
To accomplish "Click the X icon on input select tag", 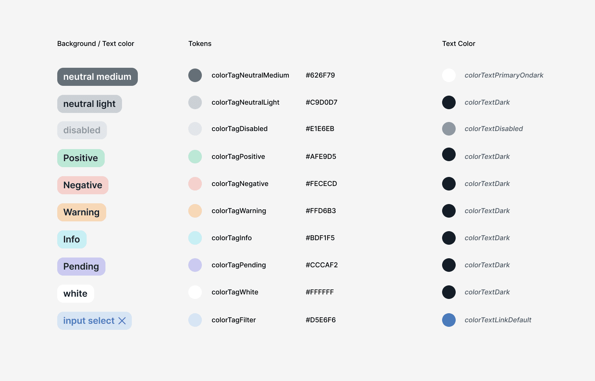I will [x=122, y=321].
